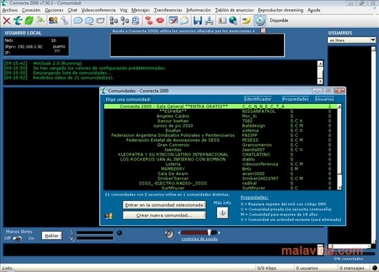379x272 pixels.
Task: Click the volume slider handle
Action: [209, 233]
